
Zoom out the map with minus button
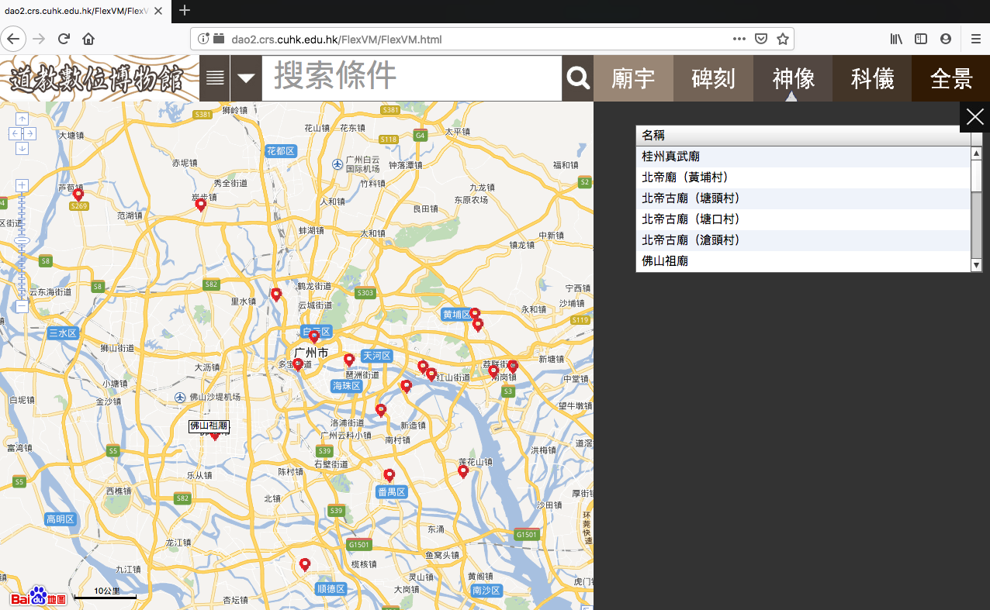tap(22, 306)
